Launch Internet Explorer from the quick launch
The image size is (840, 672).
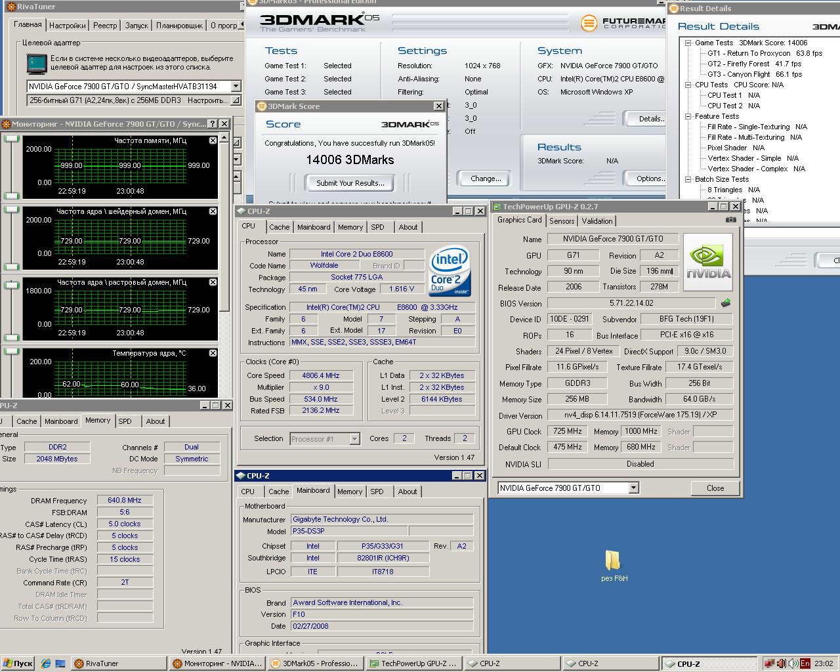click(x=46, y=663)
